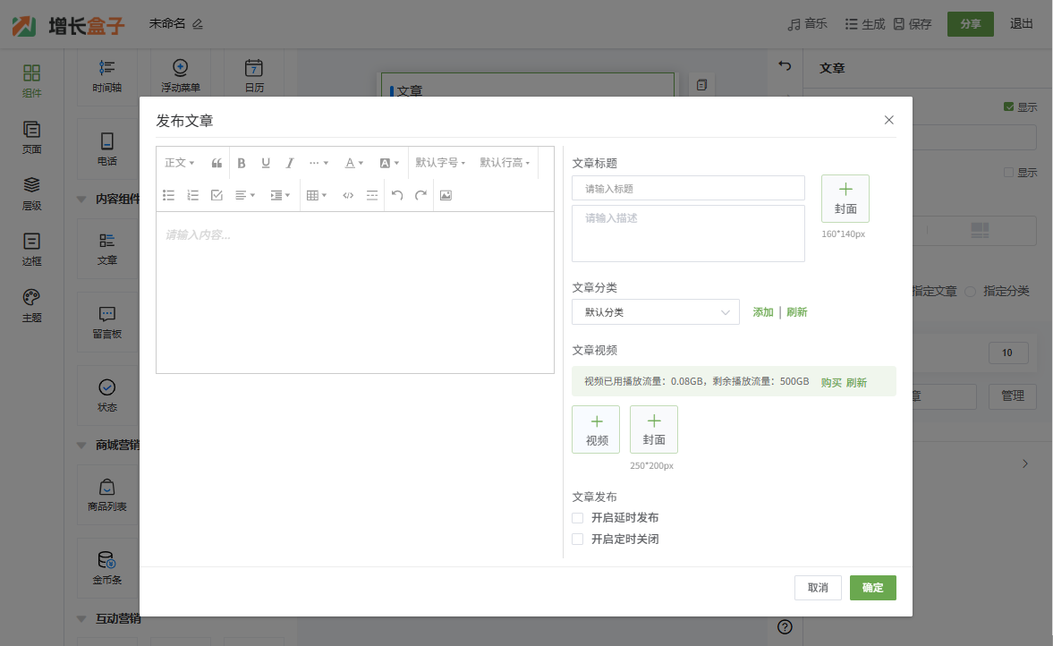Click the italic formatting icon
The width and height of the screenshot is (1053, 646).
click(290, 163)
